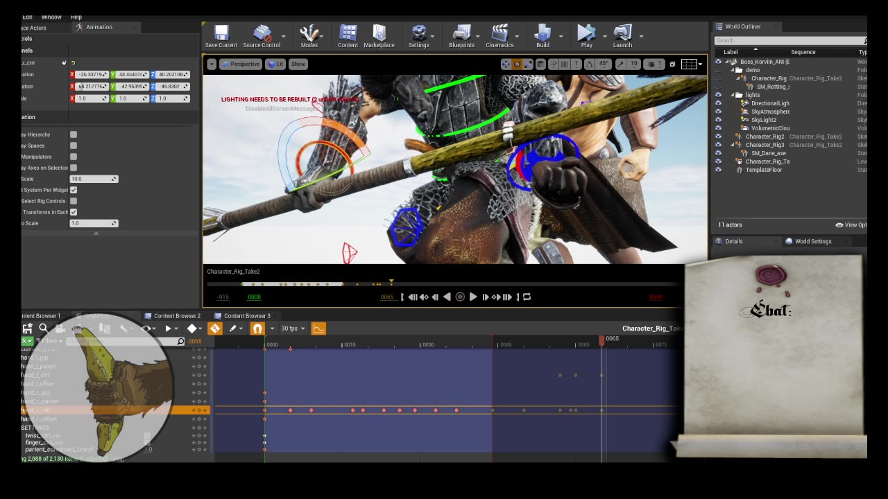
Task: Open the Build options dropdown arrow
Action: pyautogui.click(x=561, y=36)
